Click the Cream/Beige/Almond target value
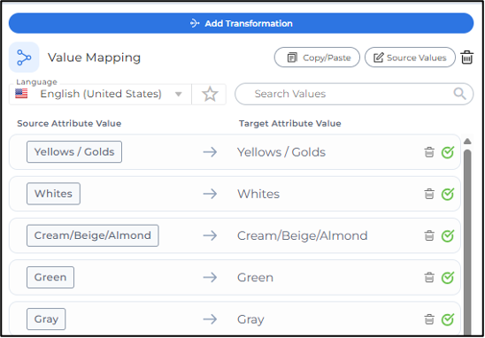Image resolution: width=485 pixels, height=338 pixels. coord(302,235)
